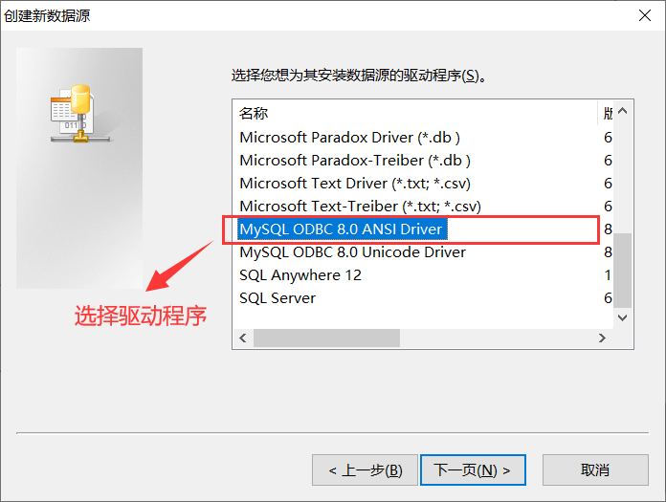Click the list scroll up arrow
Screen dimensions: 666x502
pyautogui.click(x=623, y=111)
